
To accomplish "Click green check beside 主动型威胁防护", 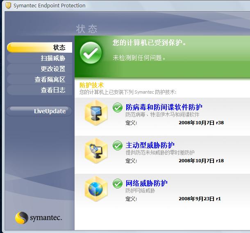I will (118, 146).
